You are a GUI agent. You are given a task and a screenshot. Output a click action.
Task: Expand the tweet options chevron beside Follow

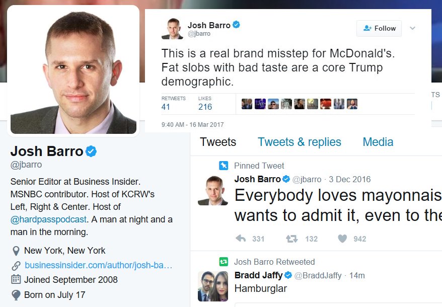[412, 28]
